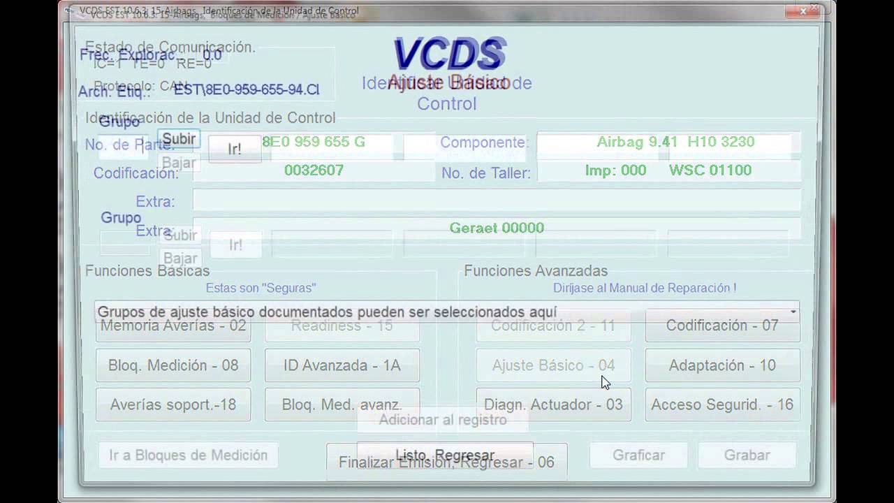Click Subir in the lower Grupo row
This screenshot has width=894, height=503.
(x=180, y=235)
